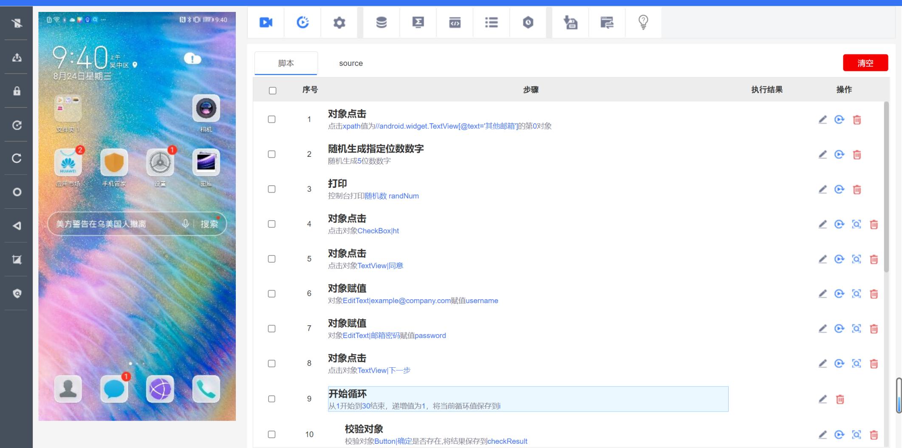Open the database tool icon
Screen dimensions: 902x448
click(x=381, y=23)
